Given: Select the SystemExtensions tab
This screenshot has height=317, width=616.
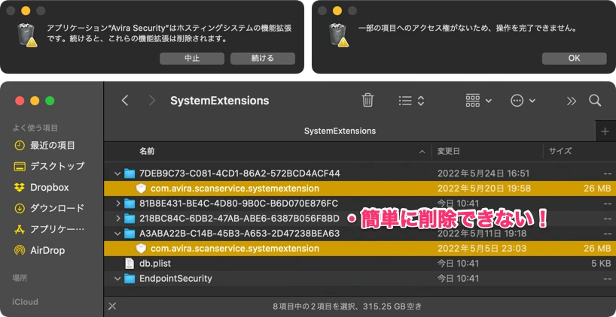Looking at the screenshot, I should tap(340, 131).
